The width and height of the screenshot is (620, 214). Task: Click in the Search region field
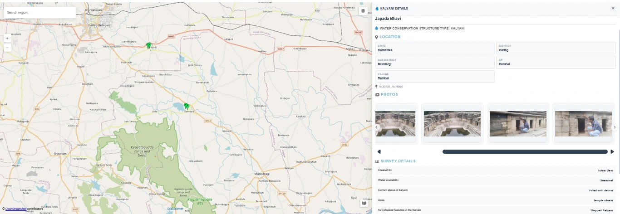point(40,12)
